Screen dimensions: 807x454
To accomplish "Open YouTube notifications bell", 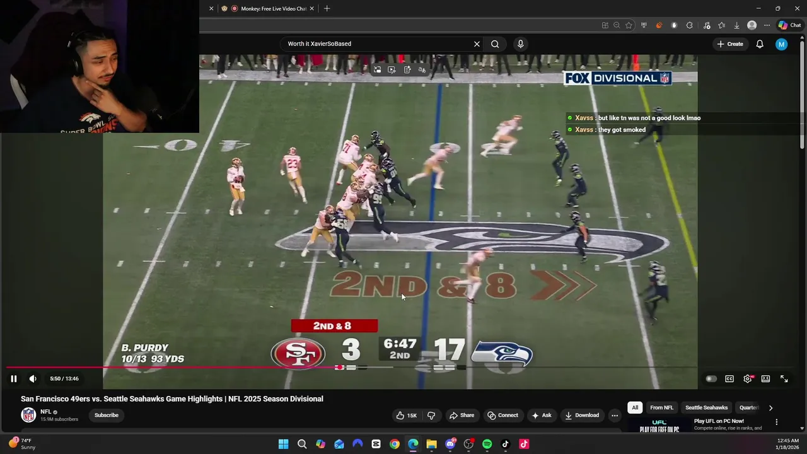I will pos(760,44).
